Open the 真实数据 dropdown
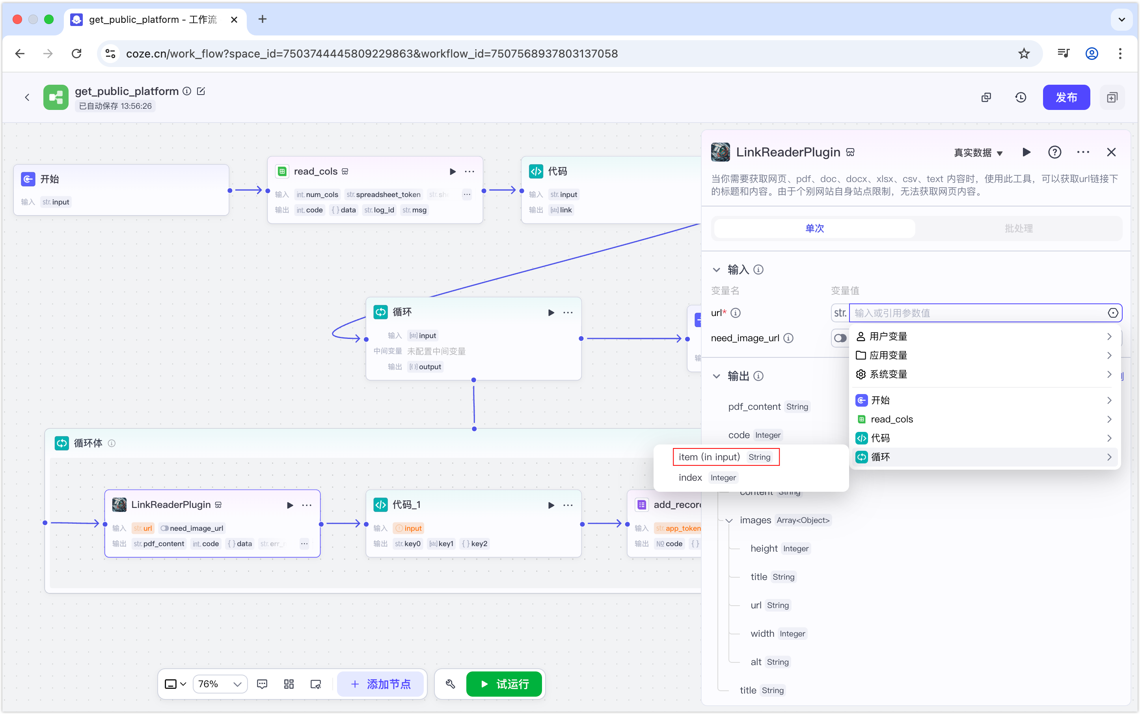 pyautogui.click(x=978, y=152)
